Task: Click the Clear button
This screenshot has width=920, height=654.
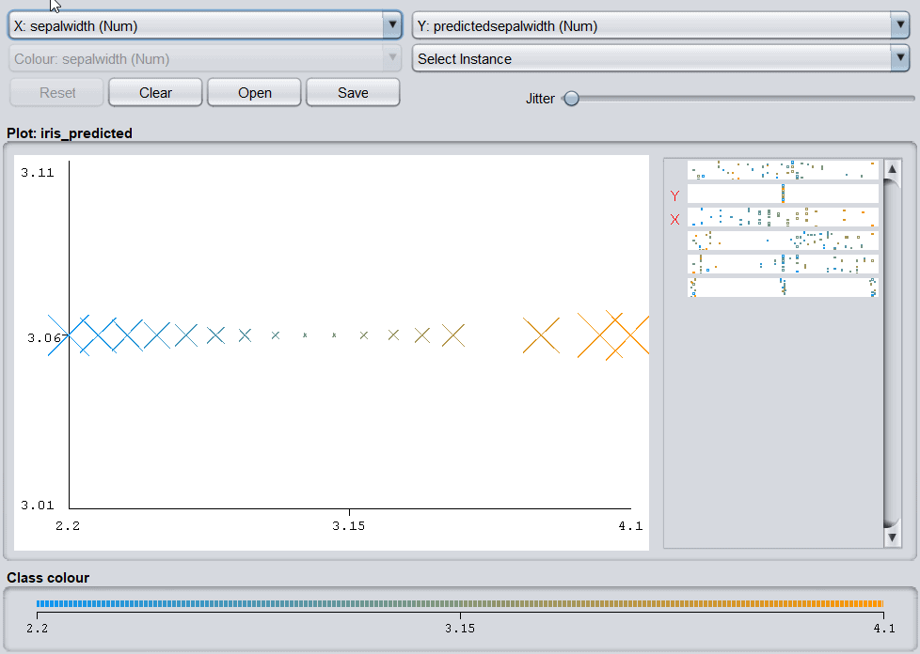Action: (x=155, y=93)
